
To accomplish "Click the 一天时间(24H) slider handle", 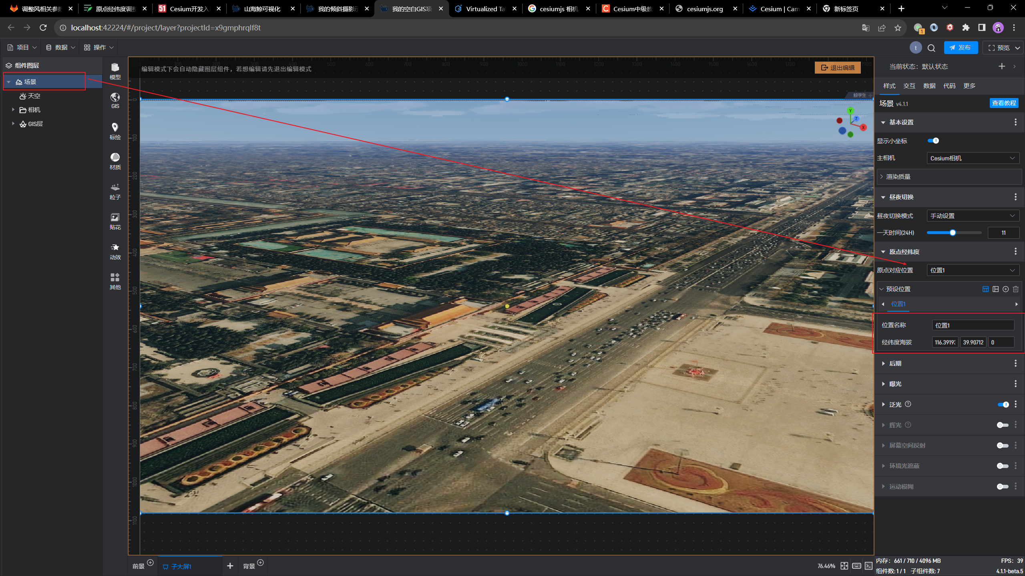I will click(x=953, y=232).
